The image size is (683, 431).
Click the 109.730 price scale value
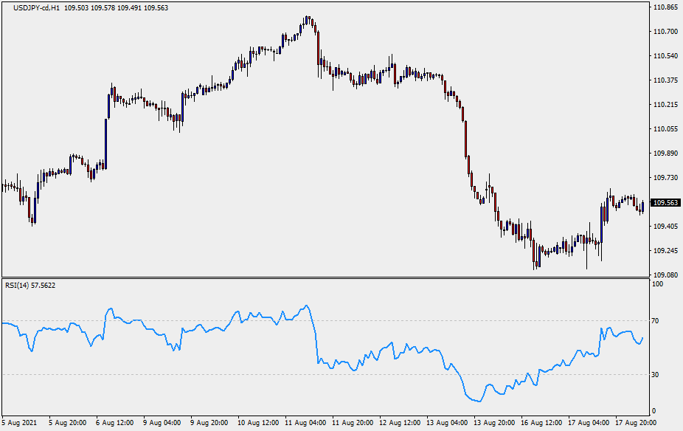[x=665, y=178]
